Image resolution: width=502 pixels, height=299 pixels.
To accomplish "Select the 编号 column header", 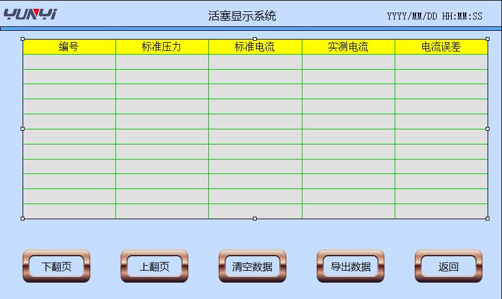I will coord(69,47).
